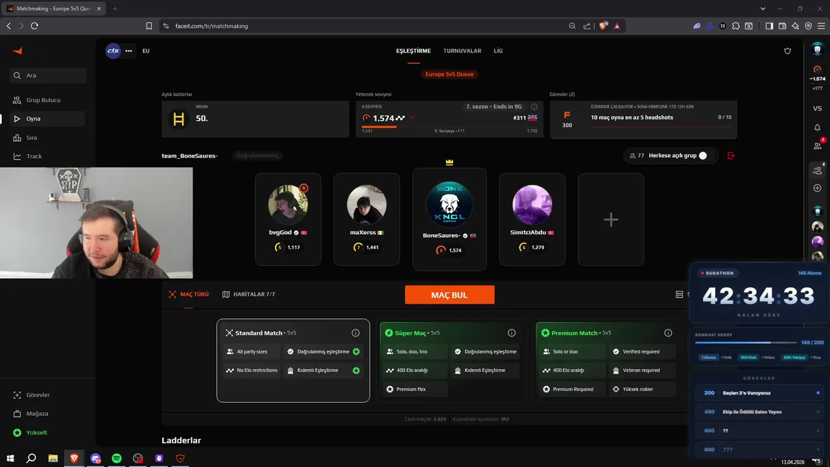Open the tab search chevron in title bar
The width and height of the screenshot is (830, 467).
tap(763, 8)
